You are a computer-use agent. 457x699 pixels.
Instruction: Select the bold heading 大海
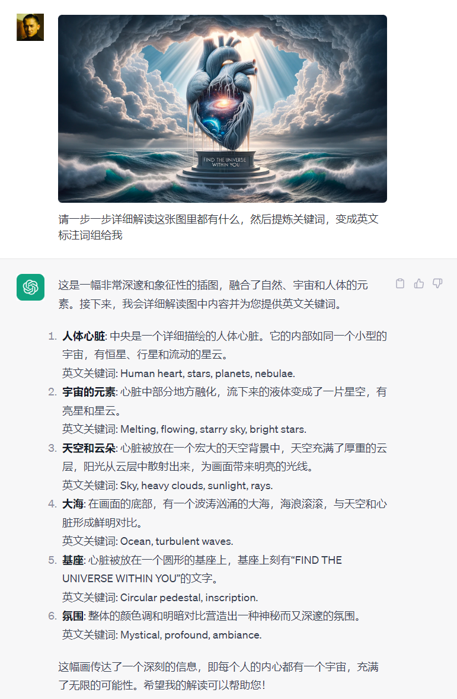[73, 504]
